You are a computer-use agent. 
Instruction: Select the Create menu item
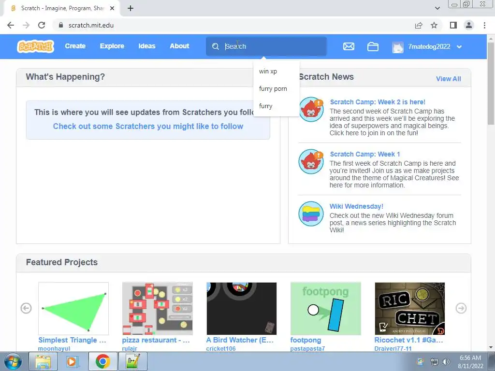coord(75,46)
